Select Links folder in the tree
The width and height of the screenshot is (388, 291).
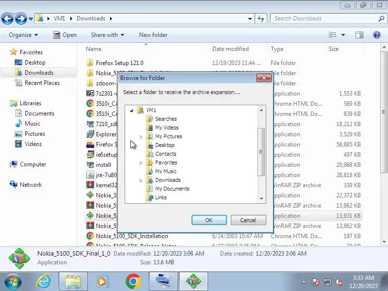tap(161, 197)
